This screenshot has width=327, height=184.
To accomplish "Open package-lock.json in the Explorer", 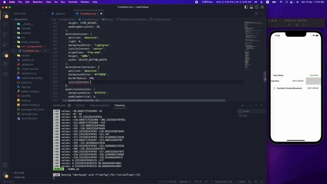I will pyautogui.click(x=33, y=109).
